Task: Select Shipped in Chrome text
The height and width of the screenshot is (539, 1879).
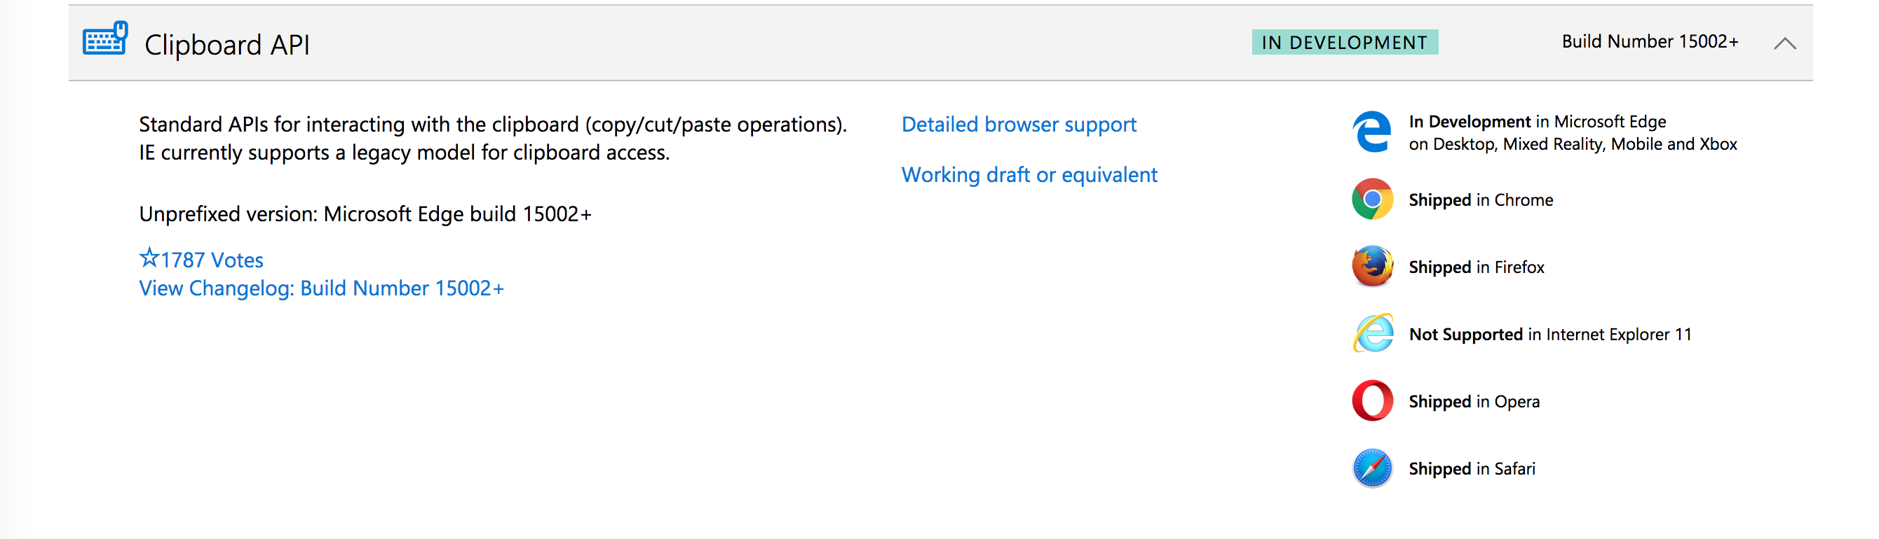Action: click(1481, 200)
